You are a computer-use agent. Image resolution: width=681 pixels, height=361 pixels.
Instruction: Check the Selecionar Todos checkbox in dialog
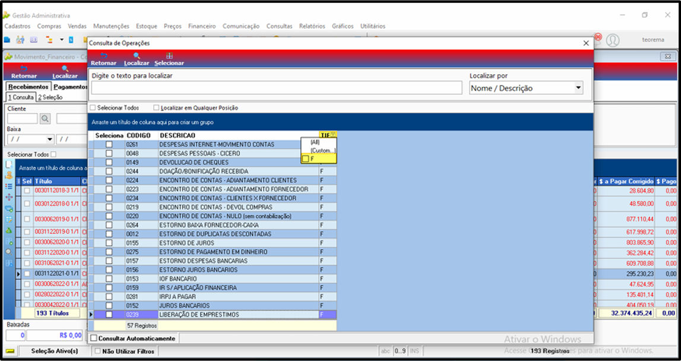point(93,107)
